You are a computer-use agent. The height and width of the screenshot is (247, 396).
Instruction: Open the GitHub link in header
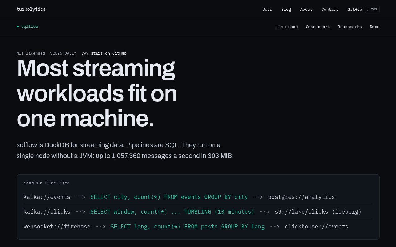point(355,10)
